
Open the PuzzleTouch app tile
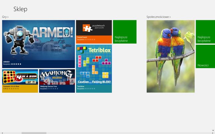[x=94, y=32]
